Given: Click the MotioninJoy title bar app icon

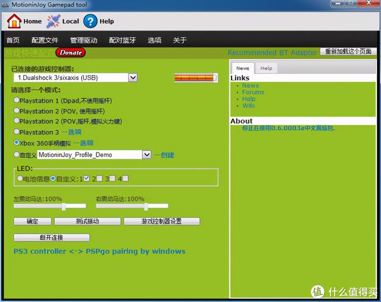Looking at the screenshot, I should (x=5, y=5).
